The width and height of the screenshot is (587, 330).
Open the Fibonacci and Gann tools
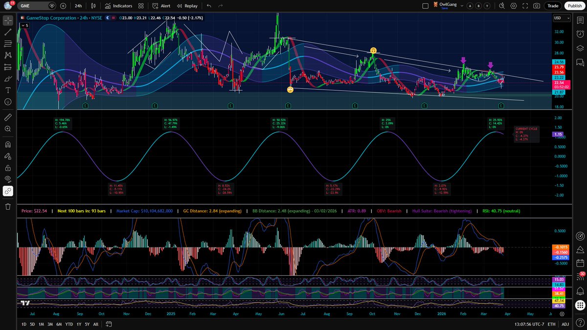pos(8,44)
